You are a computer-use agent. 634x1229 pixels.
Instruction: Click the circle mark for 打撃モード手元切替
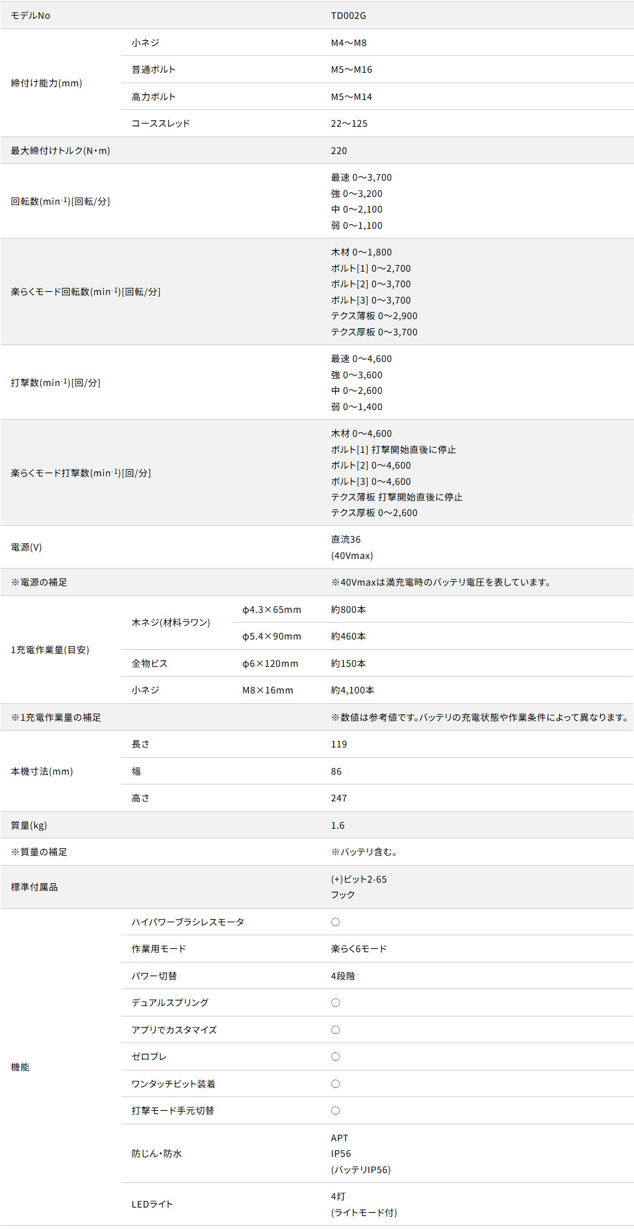335,1110
